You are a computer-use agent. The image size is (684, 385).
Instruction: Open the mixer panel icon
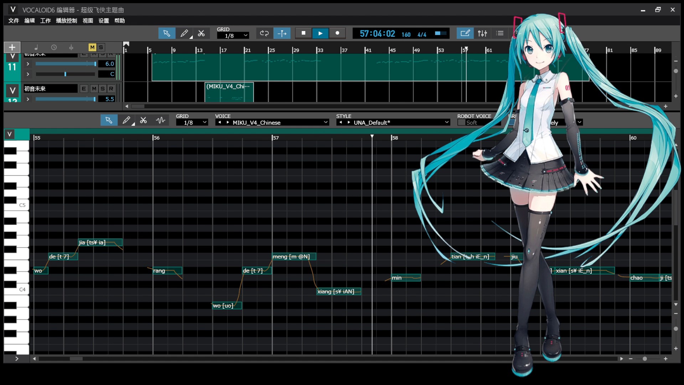482,34
